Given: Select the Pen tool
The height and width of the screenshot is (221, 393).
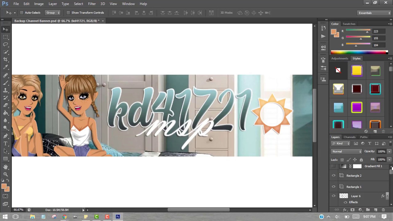Looking at the screenshot, I should 6,136.
